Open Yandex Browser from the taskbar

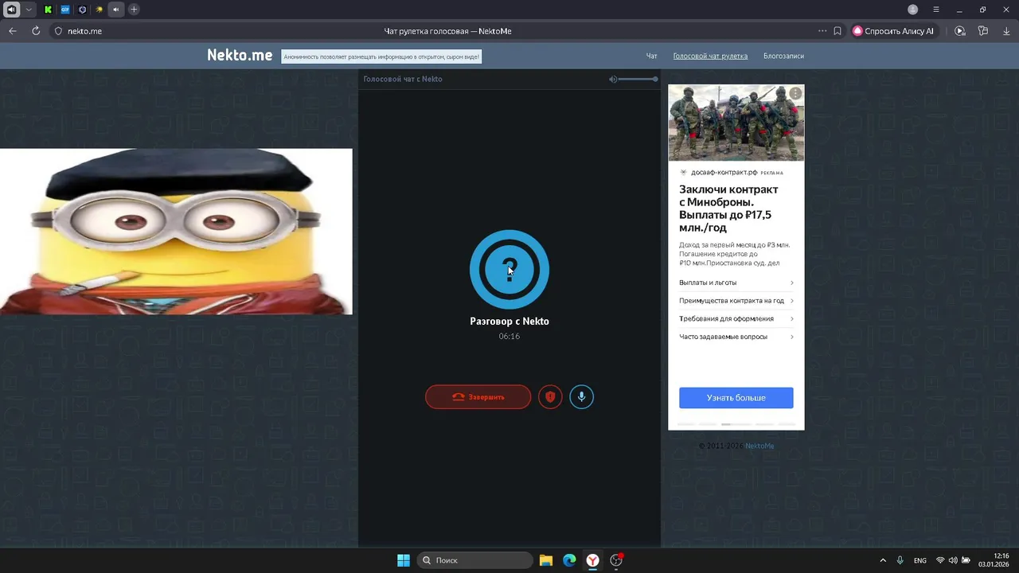pyautogui.click(x=593, y=560)
